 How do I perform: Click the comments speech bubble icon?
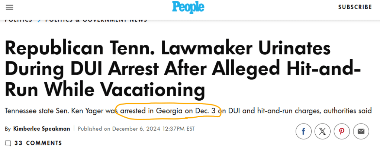click(8, 143)
